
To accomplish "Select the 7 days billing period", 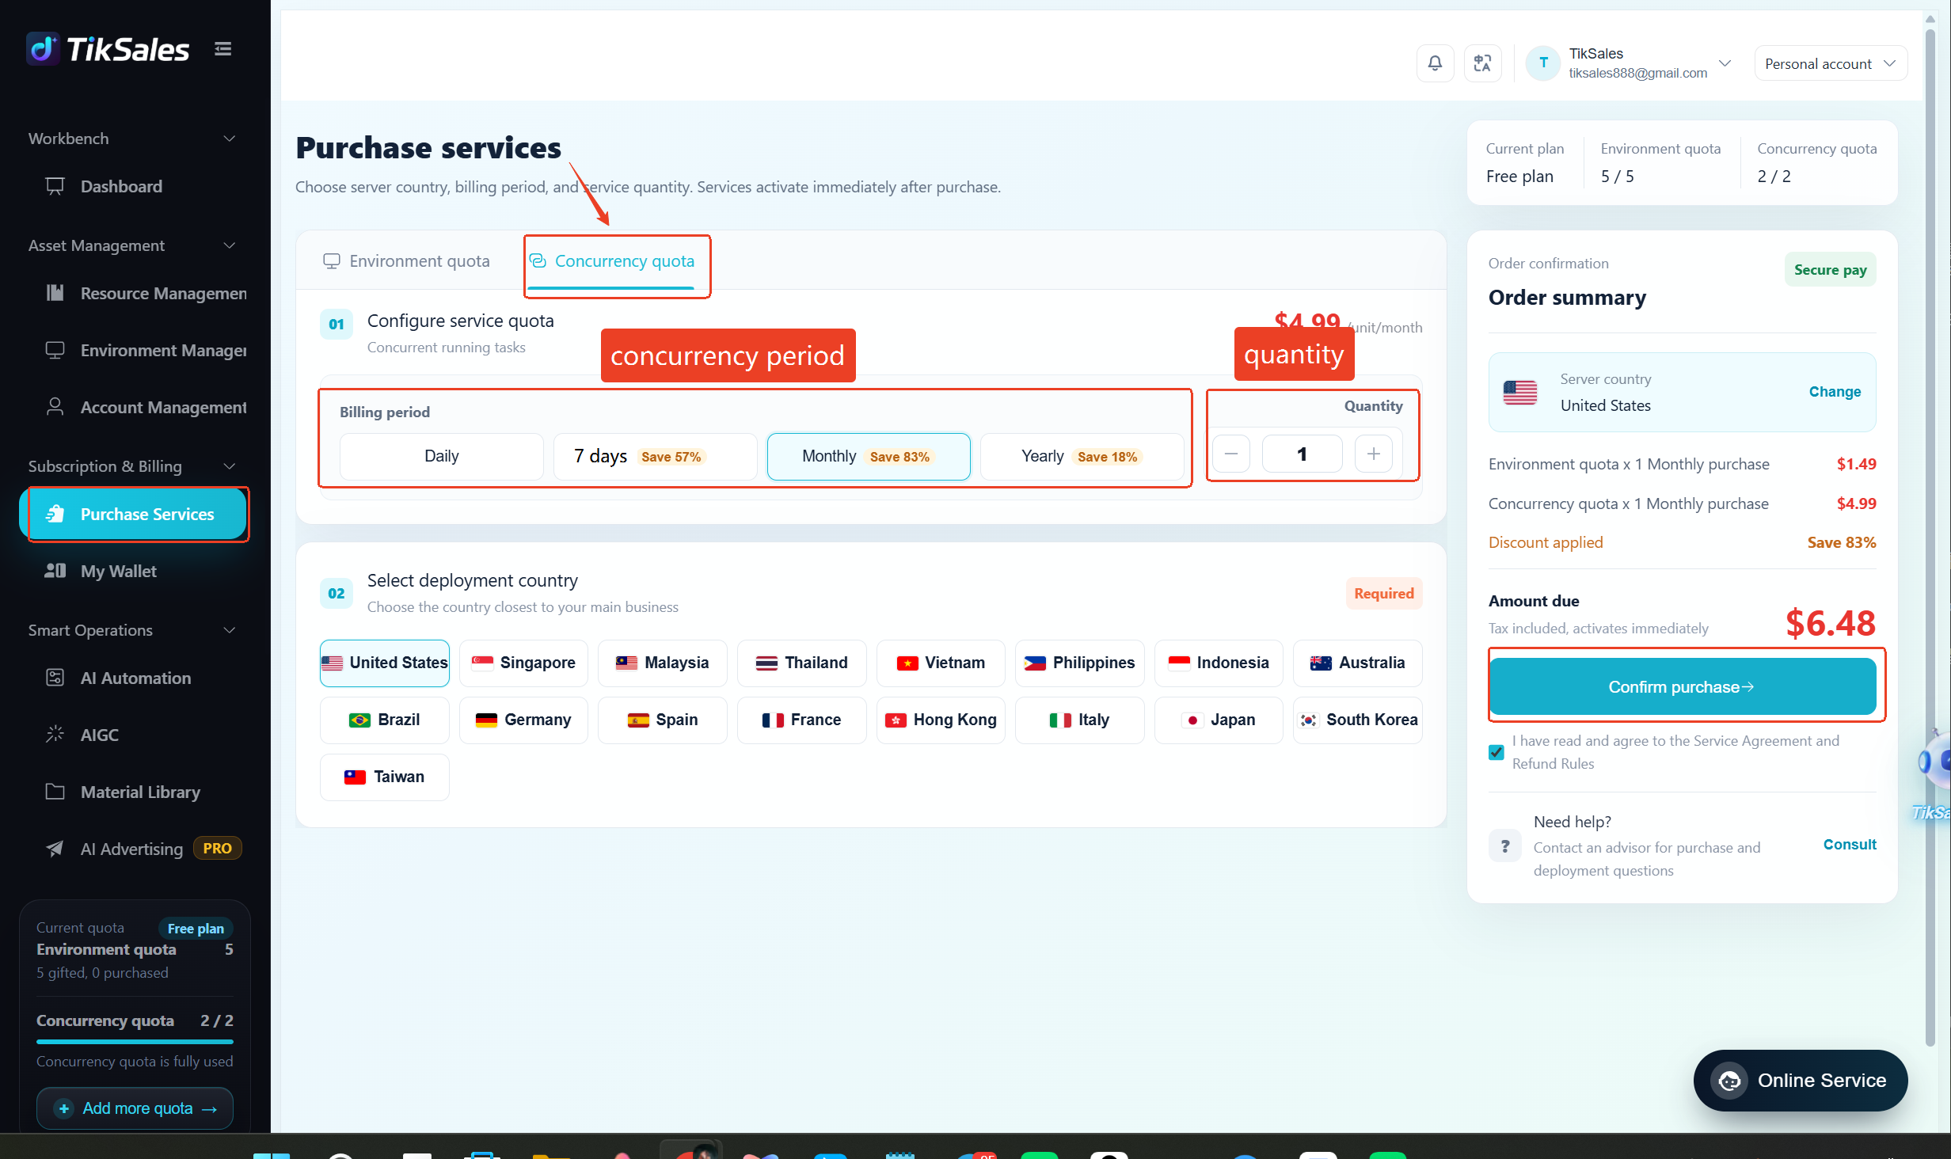I will point(655,456).
